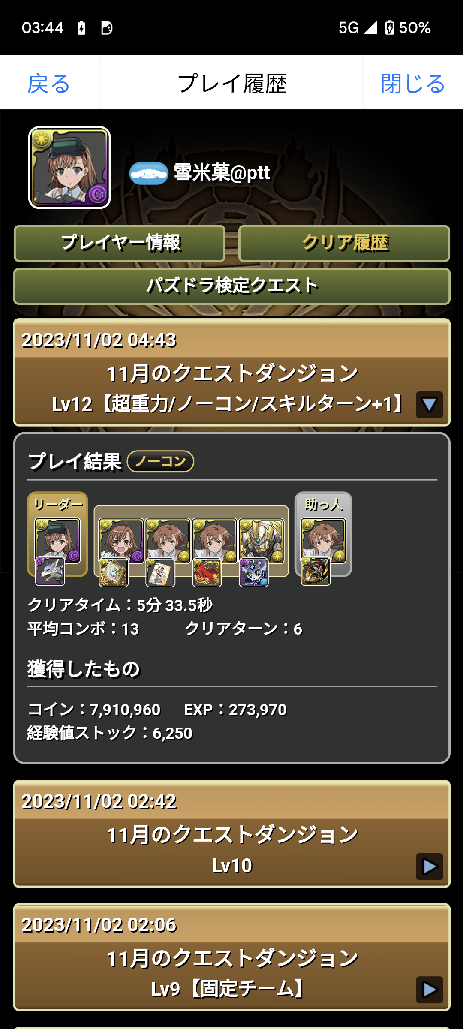Tap the leader's dragon assist icon

50,572
